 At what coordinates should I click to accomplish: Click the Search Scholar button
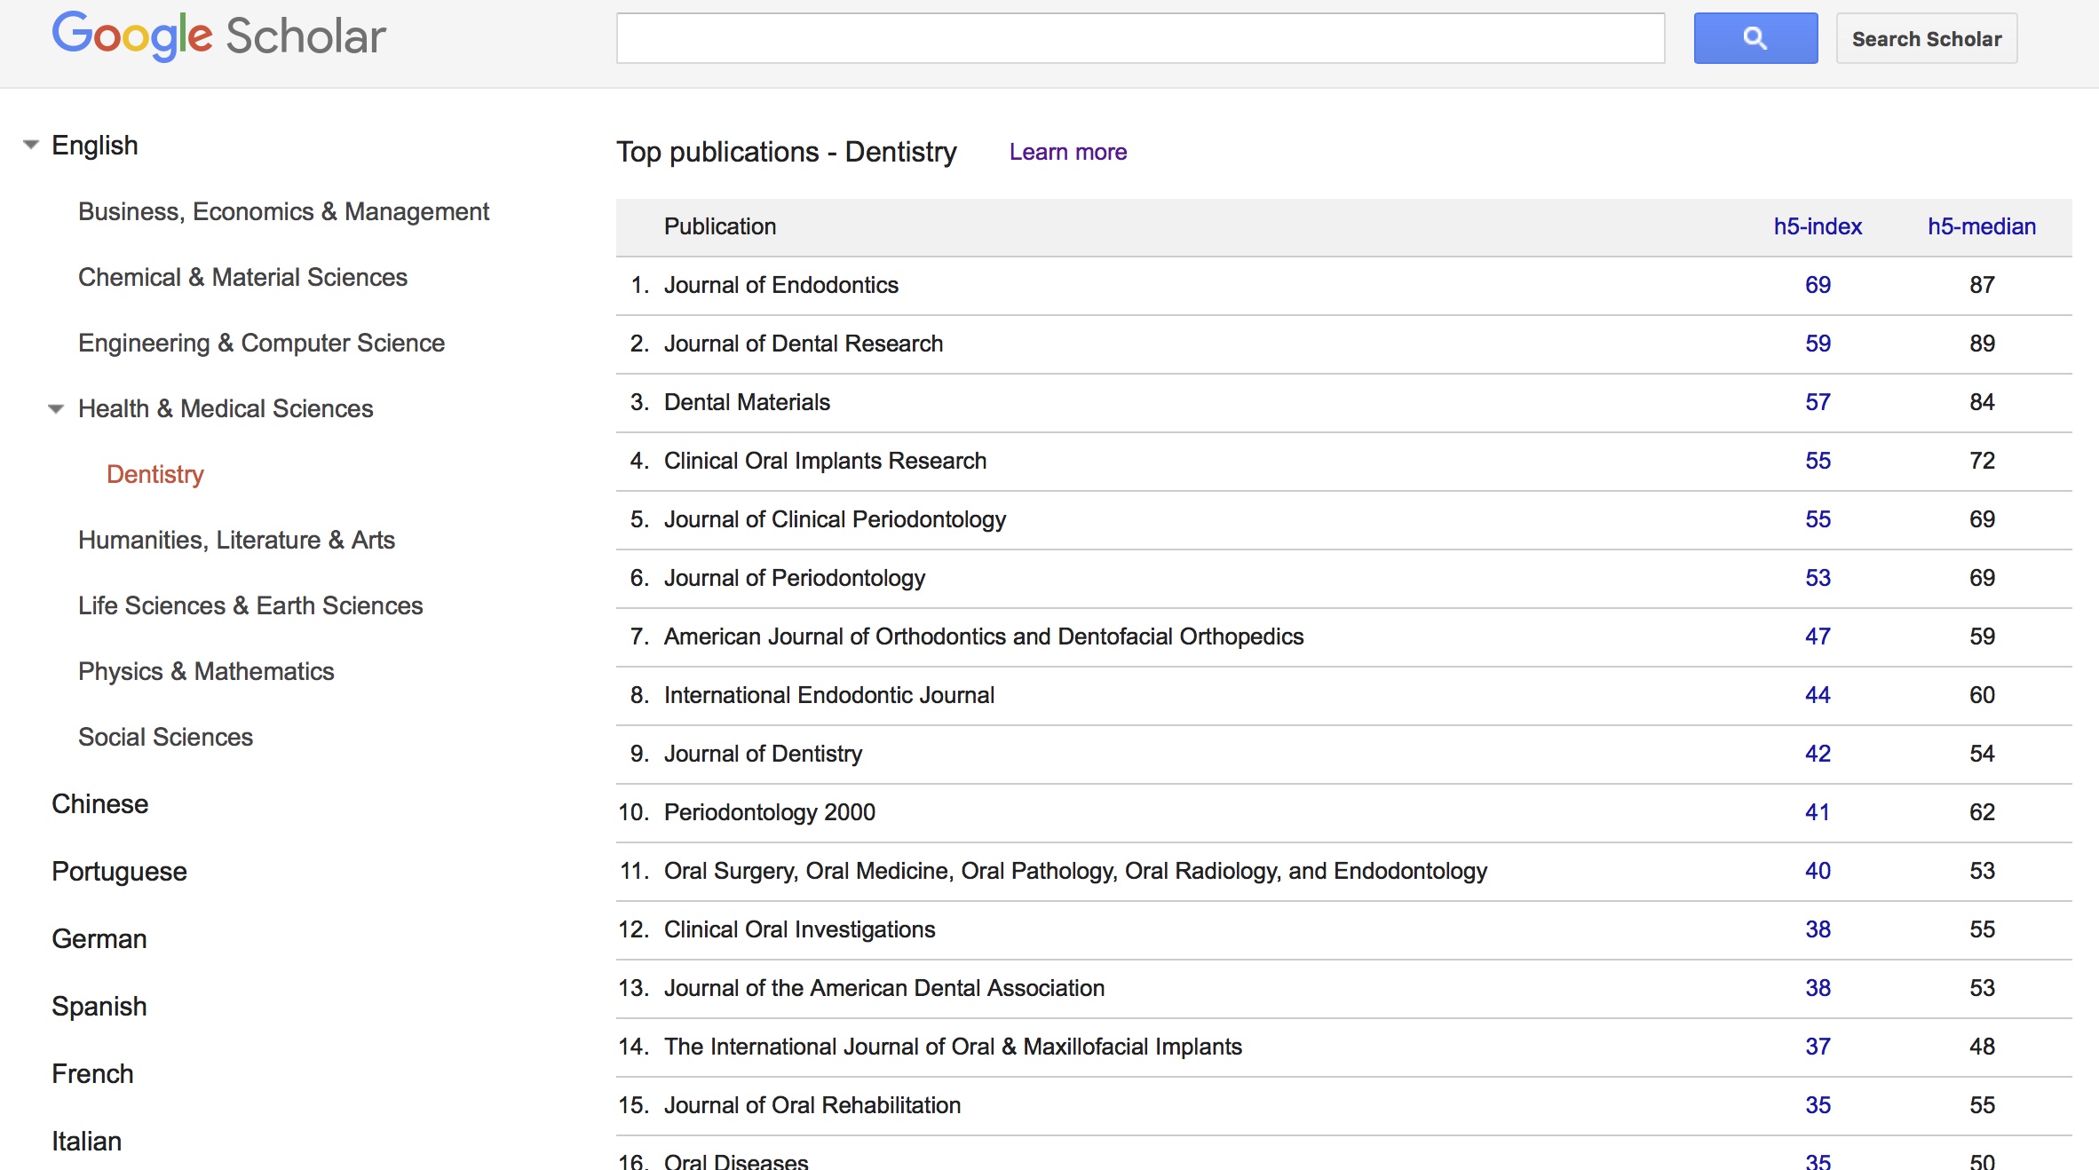point(1926,39)
